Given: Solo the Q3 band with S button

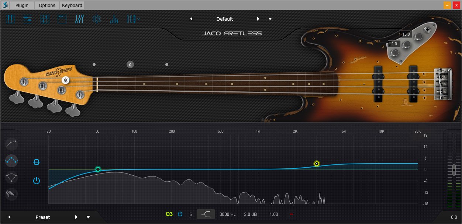Looking at the screenshot, I should click(191, 214).
